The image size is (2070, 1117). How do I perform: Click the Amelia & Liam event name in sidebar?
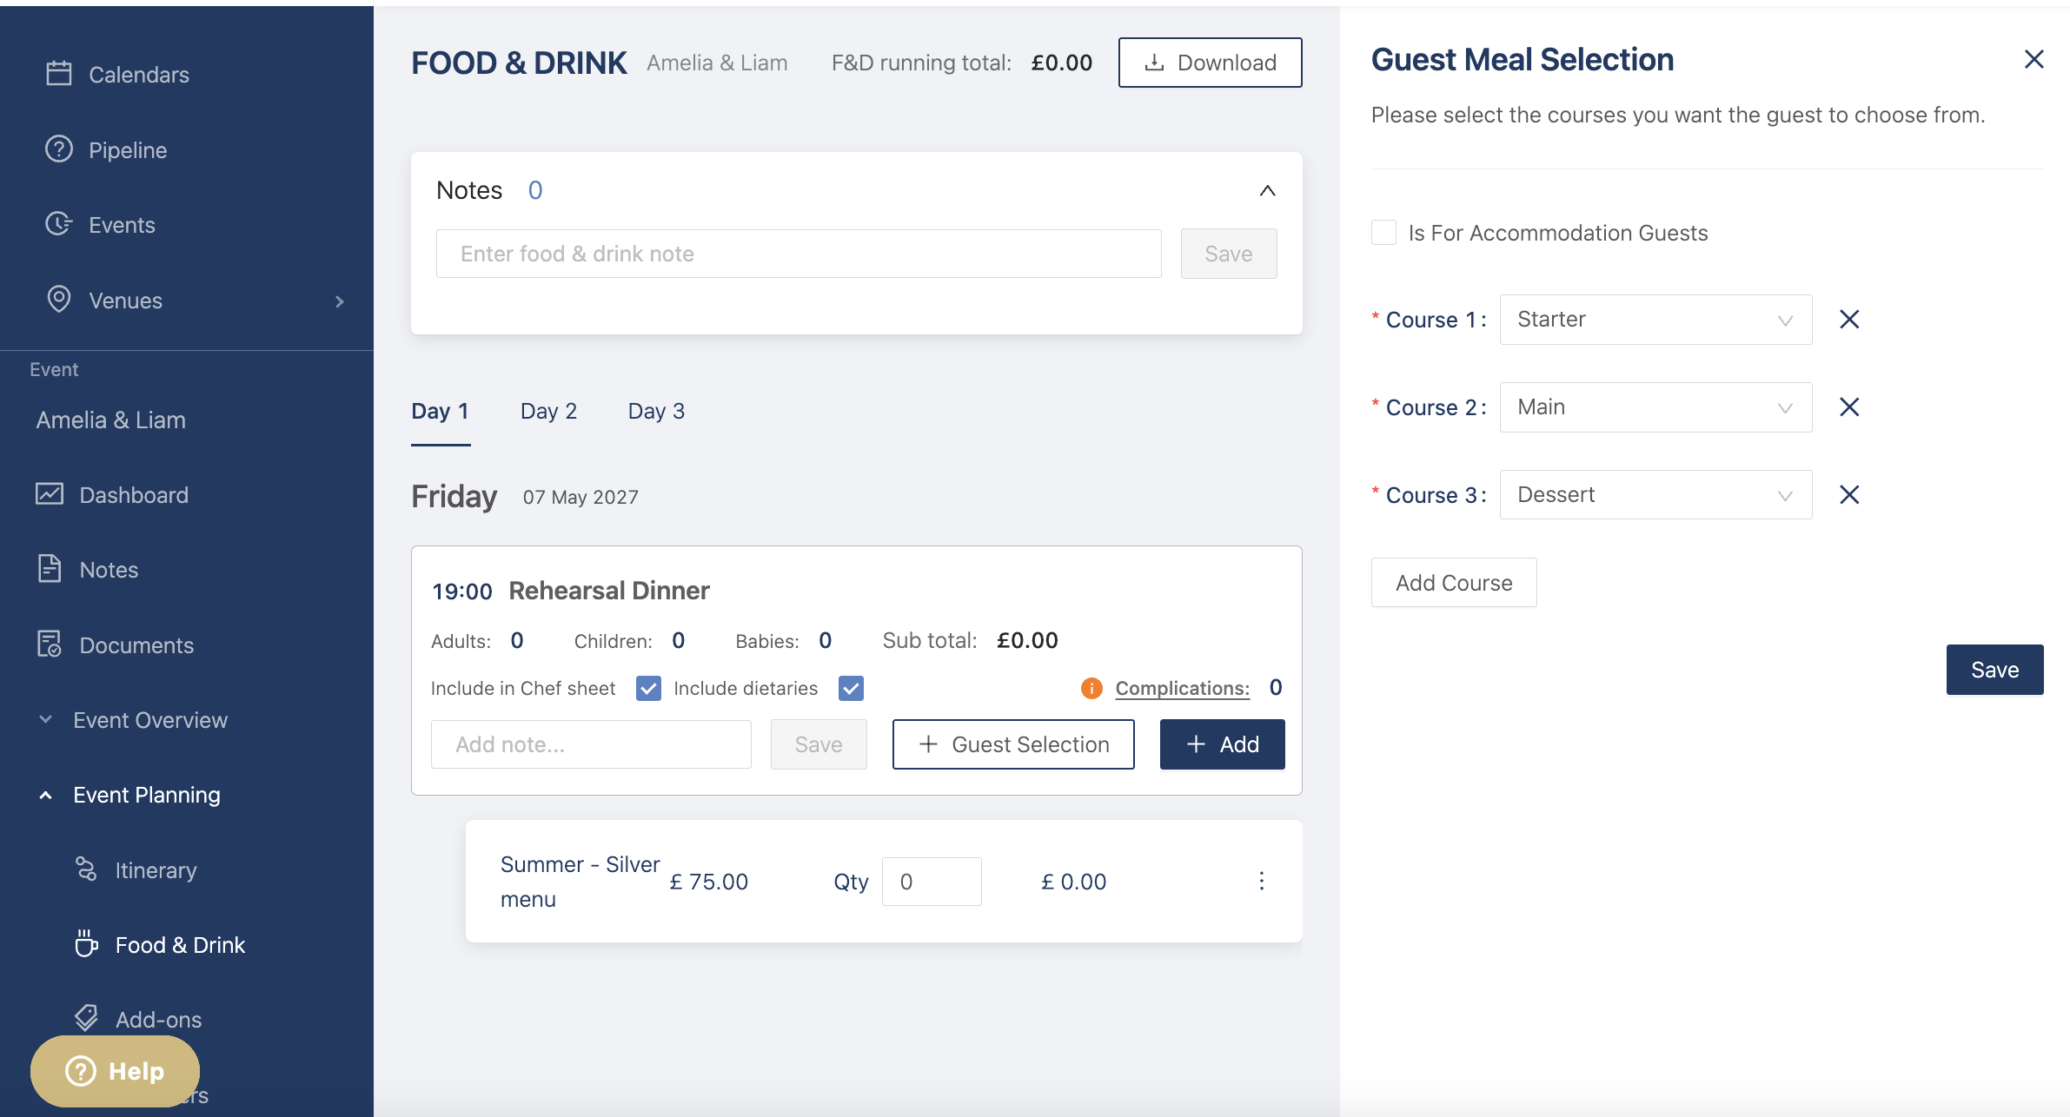point(111,420)
